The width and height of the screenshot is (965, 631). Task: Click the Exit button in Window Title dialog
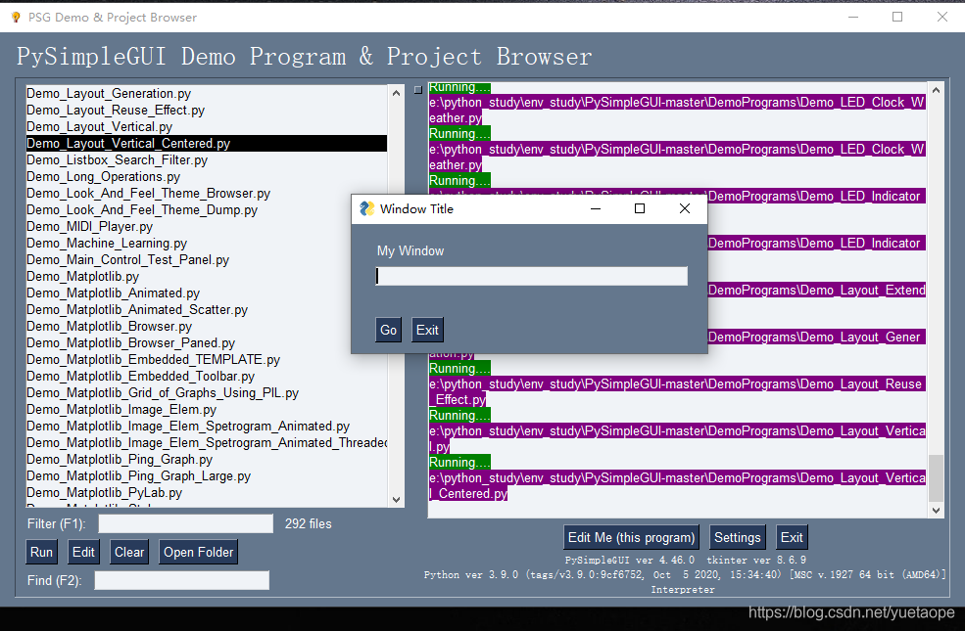point(427,330)
